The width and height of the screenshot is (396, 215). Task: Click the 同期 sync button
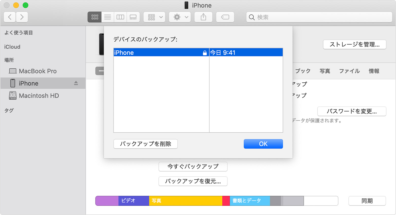367,201
